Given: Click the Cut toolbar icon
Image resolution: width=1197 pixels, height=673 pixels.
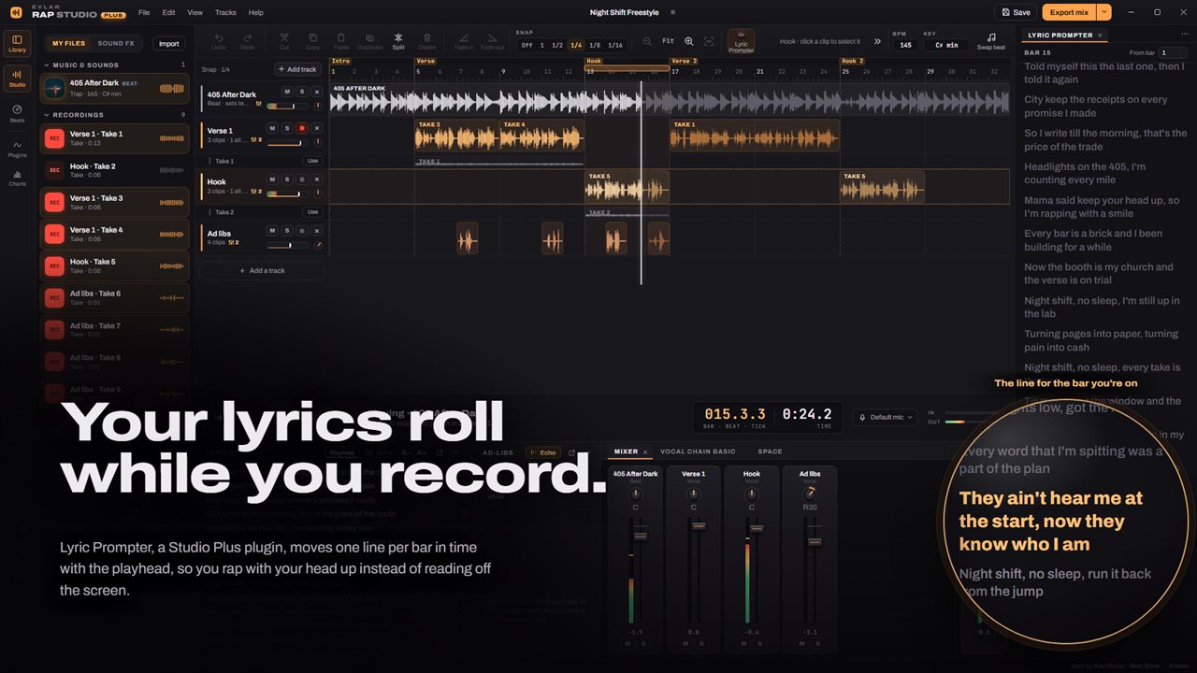Looking at the screenshot, I should click(284, 41).
